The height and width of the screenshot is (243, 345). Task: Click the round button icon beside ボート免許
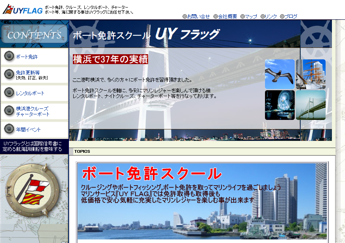(x=9, y=56)
